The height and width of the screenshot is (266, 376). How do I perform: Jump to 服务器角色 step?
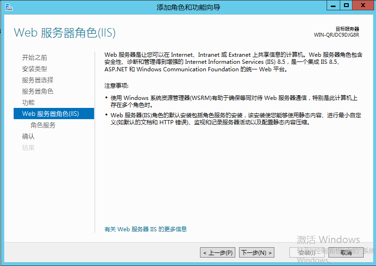(38, 91)
